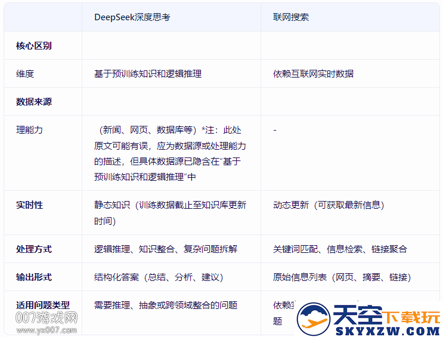Screen dimensions: 443x337
Task: Click the 核心区别 row label
Action: point(34,45)
